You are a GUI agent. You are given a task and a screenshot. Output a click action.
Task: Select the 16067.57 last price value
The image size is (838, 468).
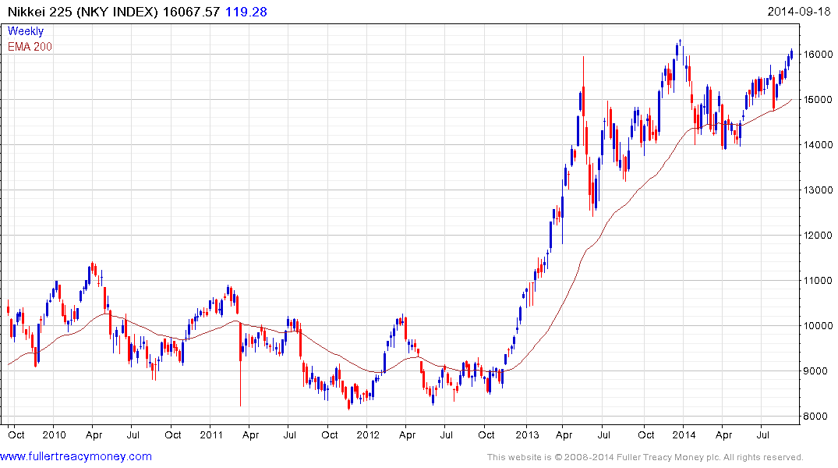191,12
